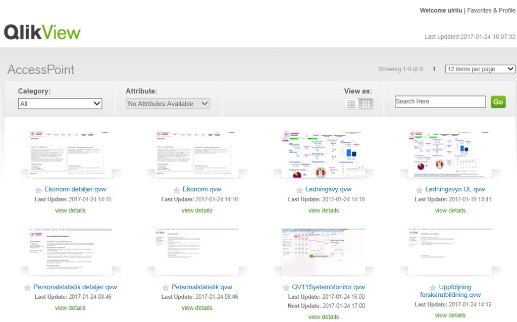517x322 pixels.
Task: Open QV11SystemMonitor.qvw link
Action: (328, 287)
